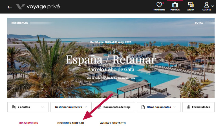
Task: Open Documentos de viaje button
Action: 114,107
